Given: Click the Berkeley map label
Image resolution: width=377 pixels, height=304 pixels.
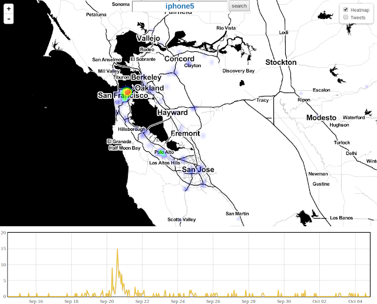Looking at the screenshot, I should click(146, 77).
